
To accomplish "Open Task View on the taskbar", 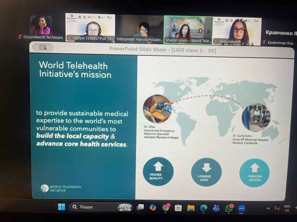I will (x=140, y=207).
